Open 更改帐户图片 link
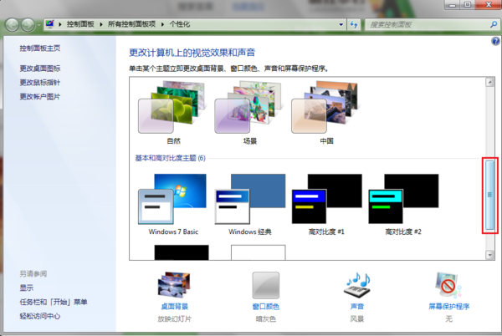This screenshot has width=502, height=336. click(x=39, y=97)
